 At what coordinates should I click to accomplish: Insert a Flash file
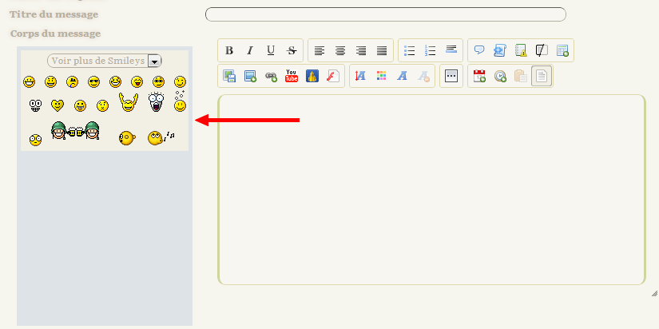coord(333,76)
